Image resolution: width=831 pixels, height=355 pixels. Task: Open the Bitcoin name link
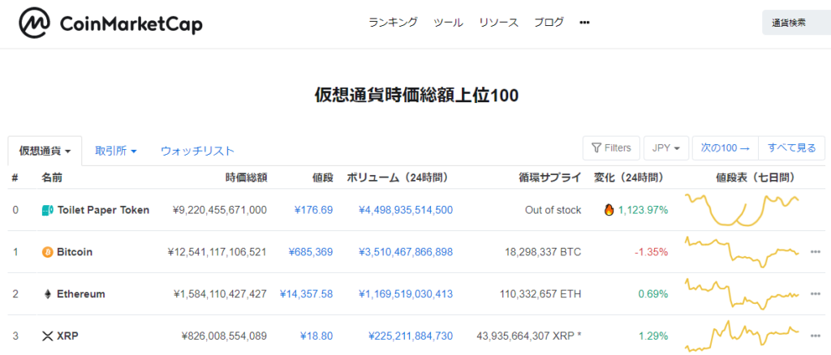click(x=75, y=252)
